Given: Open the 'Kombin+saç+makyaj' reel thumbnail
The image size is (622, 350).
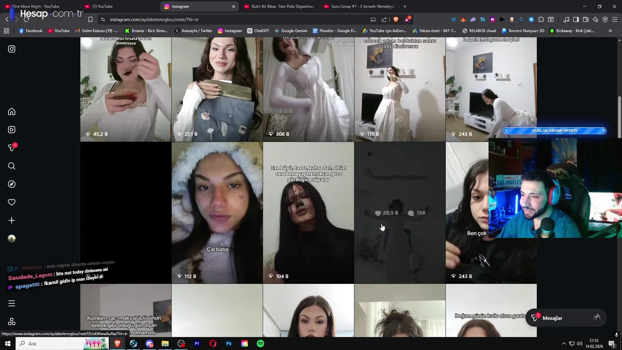Looking at the screenshot, I should pos(126,311).
